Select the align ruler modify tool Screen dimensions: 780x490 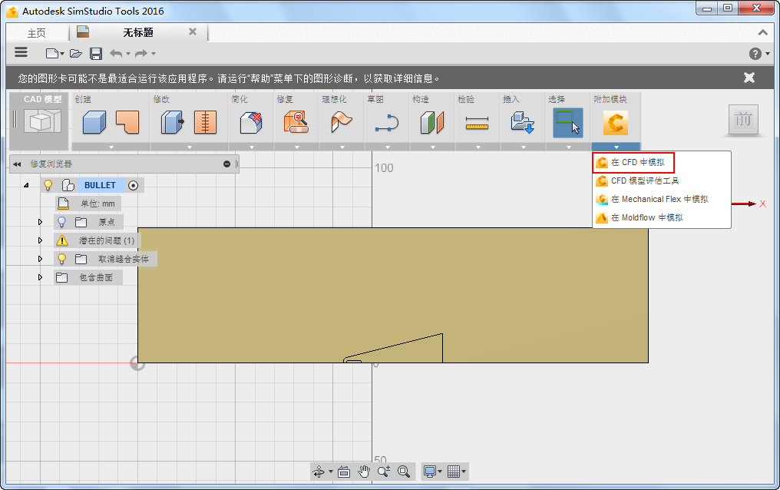[x=205, y=122]
